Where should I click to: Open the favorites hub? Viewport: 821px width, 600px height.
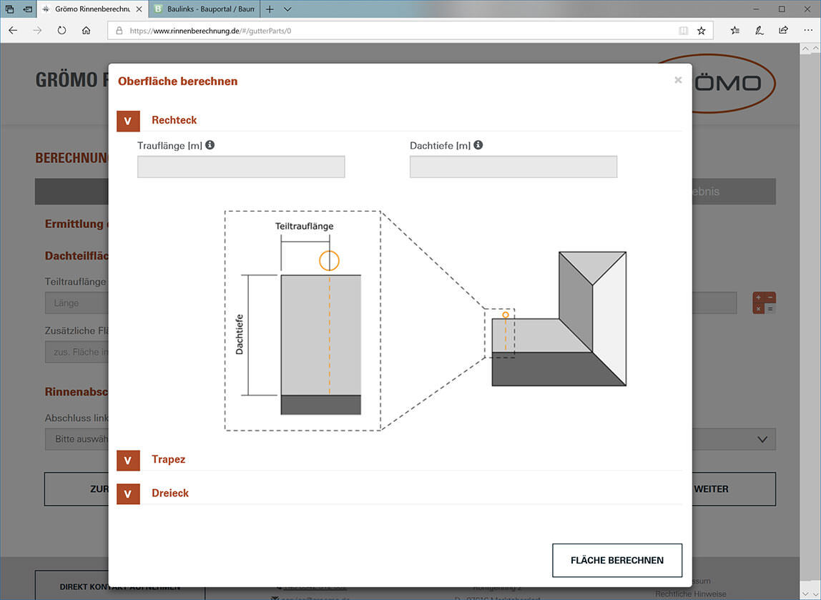735,30
